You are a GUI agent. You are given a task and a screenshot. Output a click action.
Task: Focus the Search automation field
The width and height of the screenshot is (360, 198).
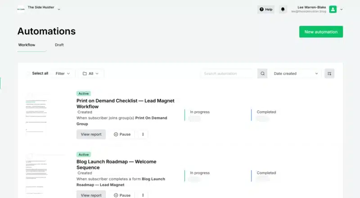[x=229, y=73]
